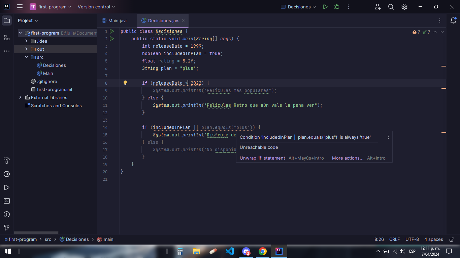460x258 pixels.
Task: Open Search Everywhere magnifier
Action: pos(391,7)
